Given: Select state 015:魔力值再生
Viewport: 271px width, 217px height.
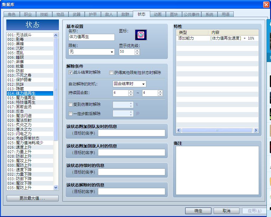Looking at the screenshot, I should point(30,98).
